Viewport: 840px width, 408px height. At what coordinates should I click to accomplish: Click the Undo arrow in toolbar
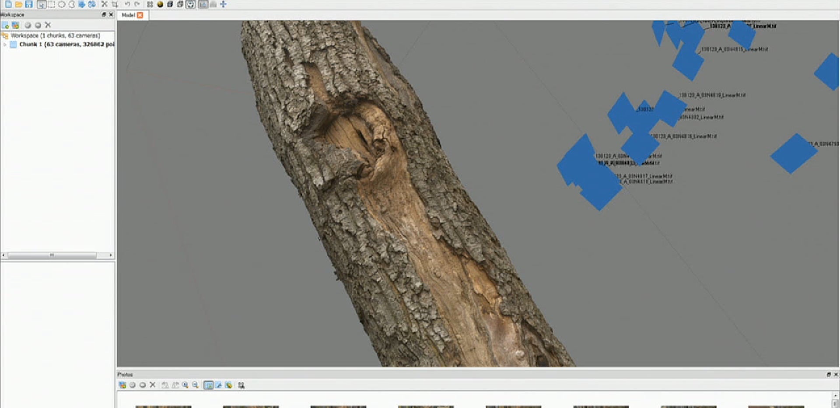pyautogui.click(x=127, y=4)
